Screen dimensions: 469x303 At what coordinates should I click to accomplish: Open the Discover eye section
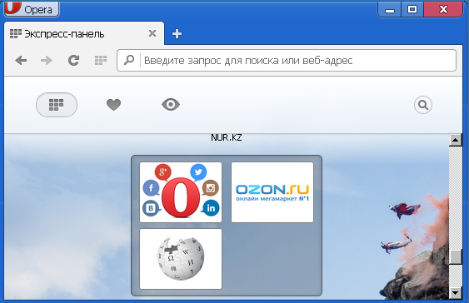(x=171, y=105)
